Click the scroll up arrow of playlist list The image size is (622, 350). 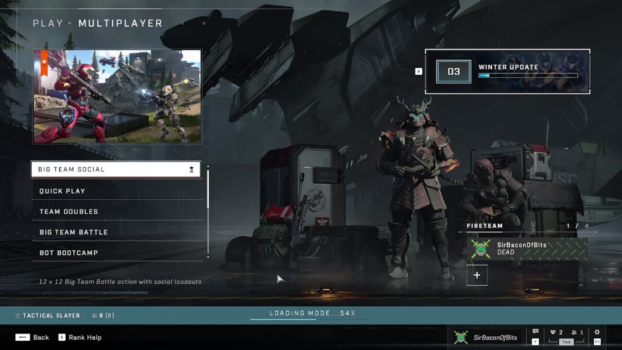(x=208, y=166)
